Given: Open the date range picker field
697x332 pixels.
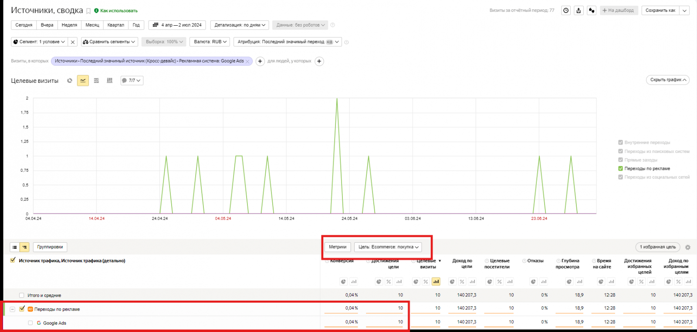Looking at the screenshot, I should click(177, 25).
